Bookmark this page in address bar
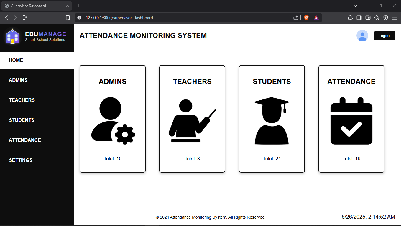 [68, 18]
